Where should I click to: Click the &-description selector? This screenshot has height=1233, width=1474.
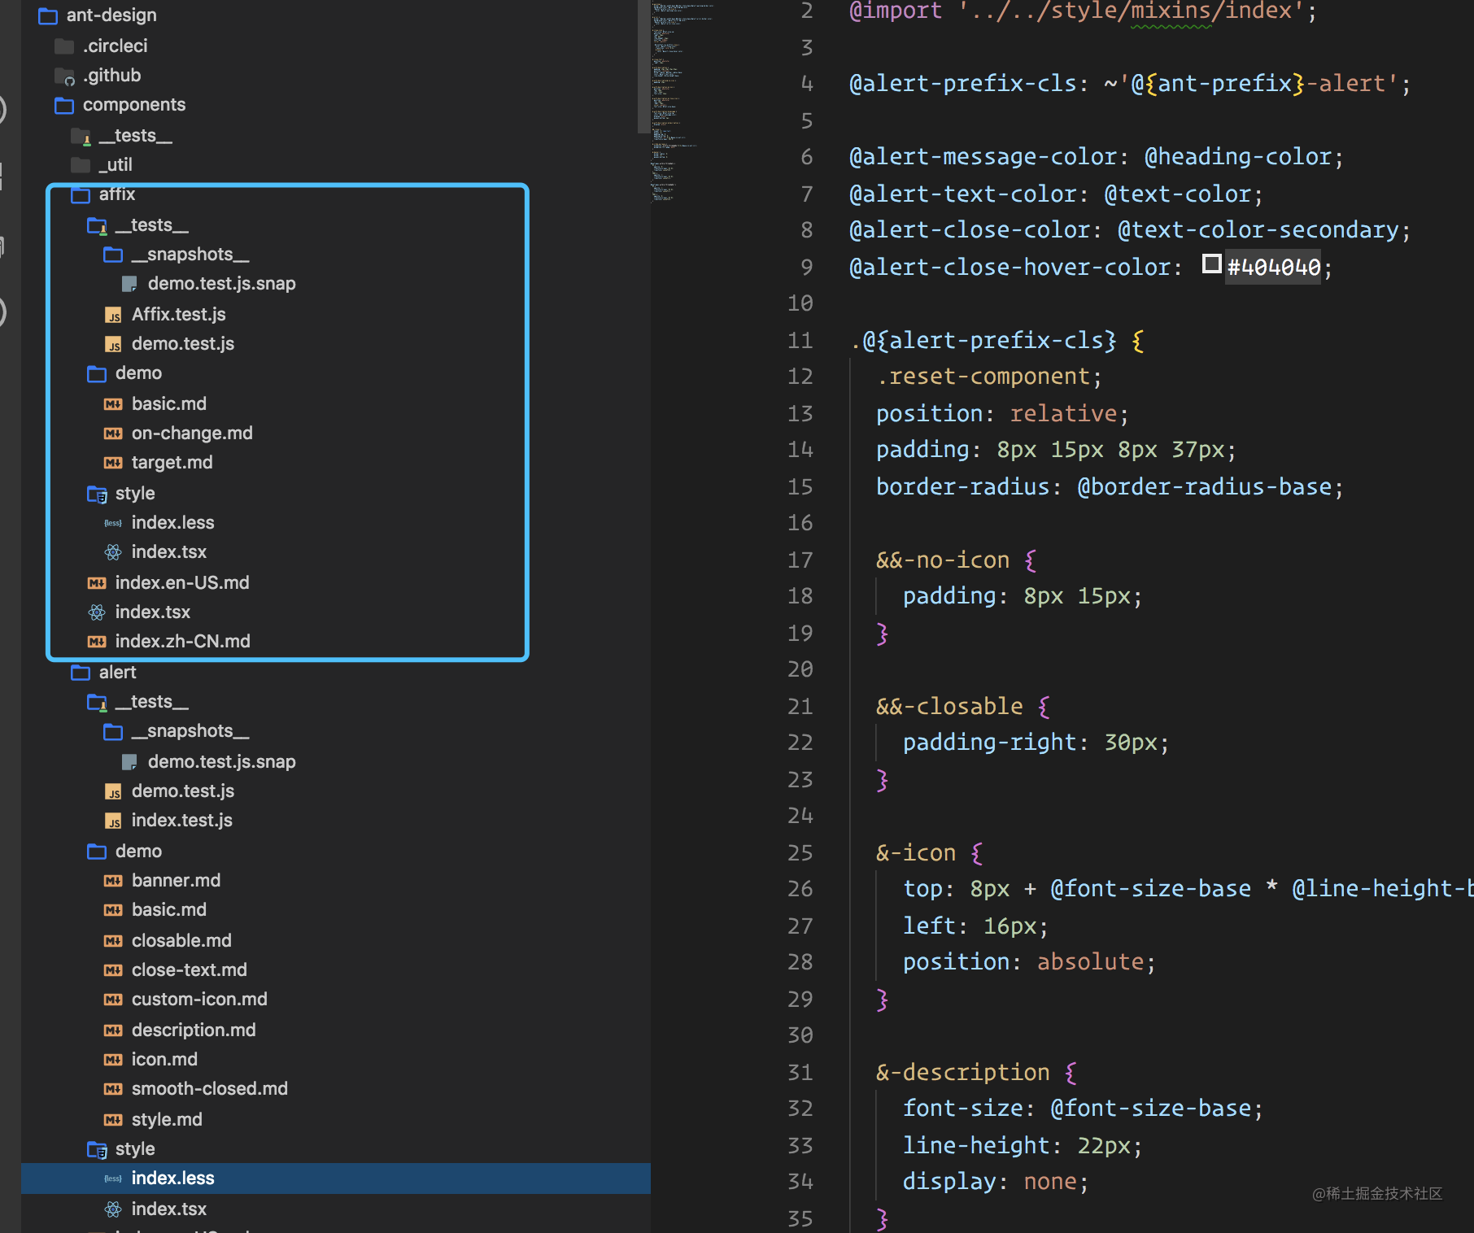(x=962, y=1072)
